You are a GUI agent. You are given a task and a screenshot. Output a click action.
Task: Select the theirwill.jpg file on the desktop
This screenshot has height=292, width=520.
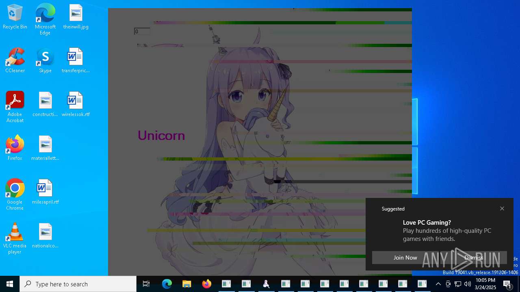[76, 17]
